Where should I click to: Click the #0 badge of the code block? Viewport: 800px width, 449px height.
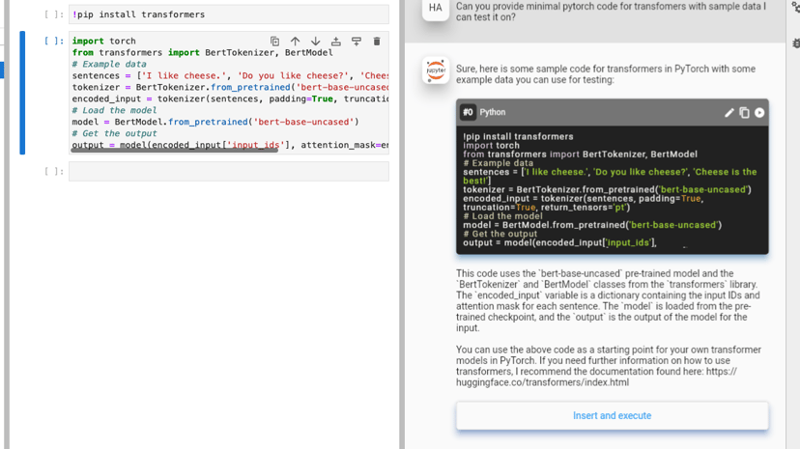468,112
